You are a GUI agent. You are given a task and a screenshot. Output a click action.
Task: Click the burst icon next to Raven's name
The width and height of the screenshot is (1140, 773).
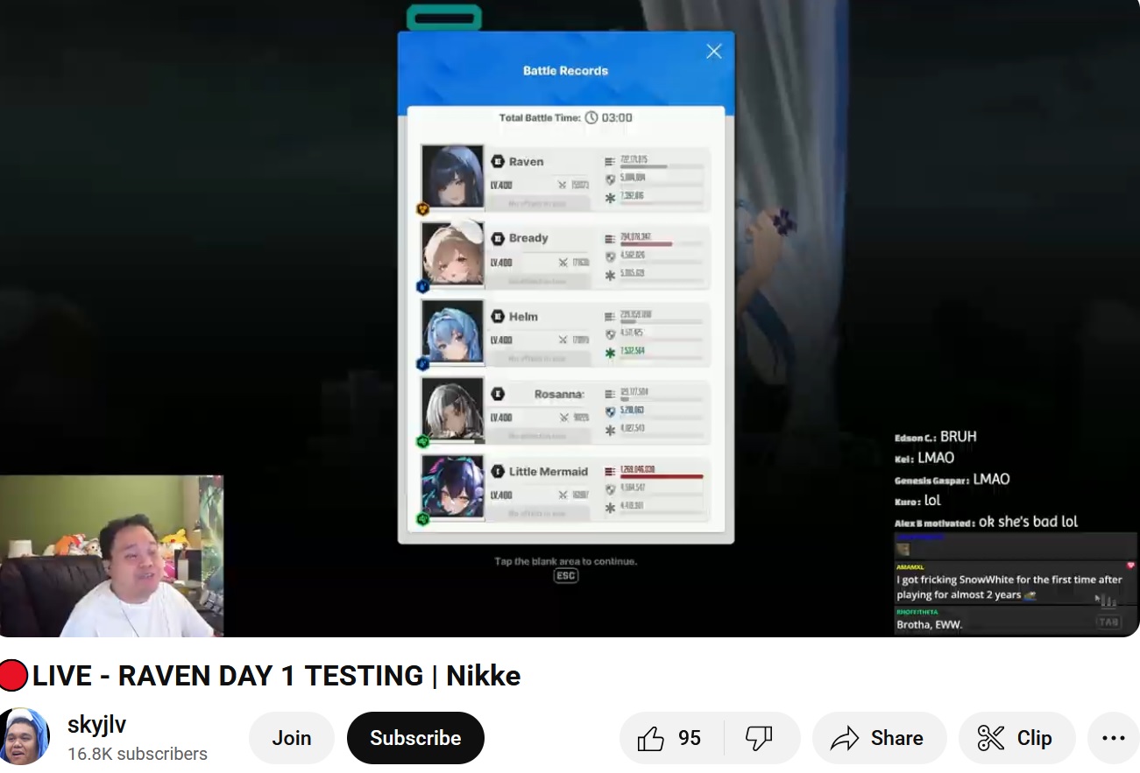tap(498, 161)
